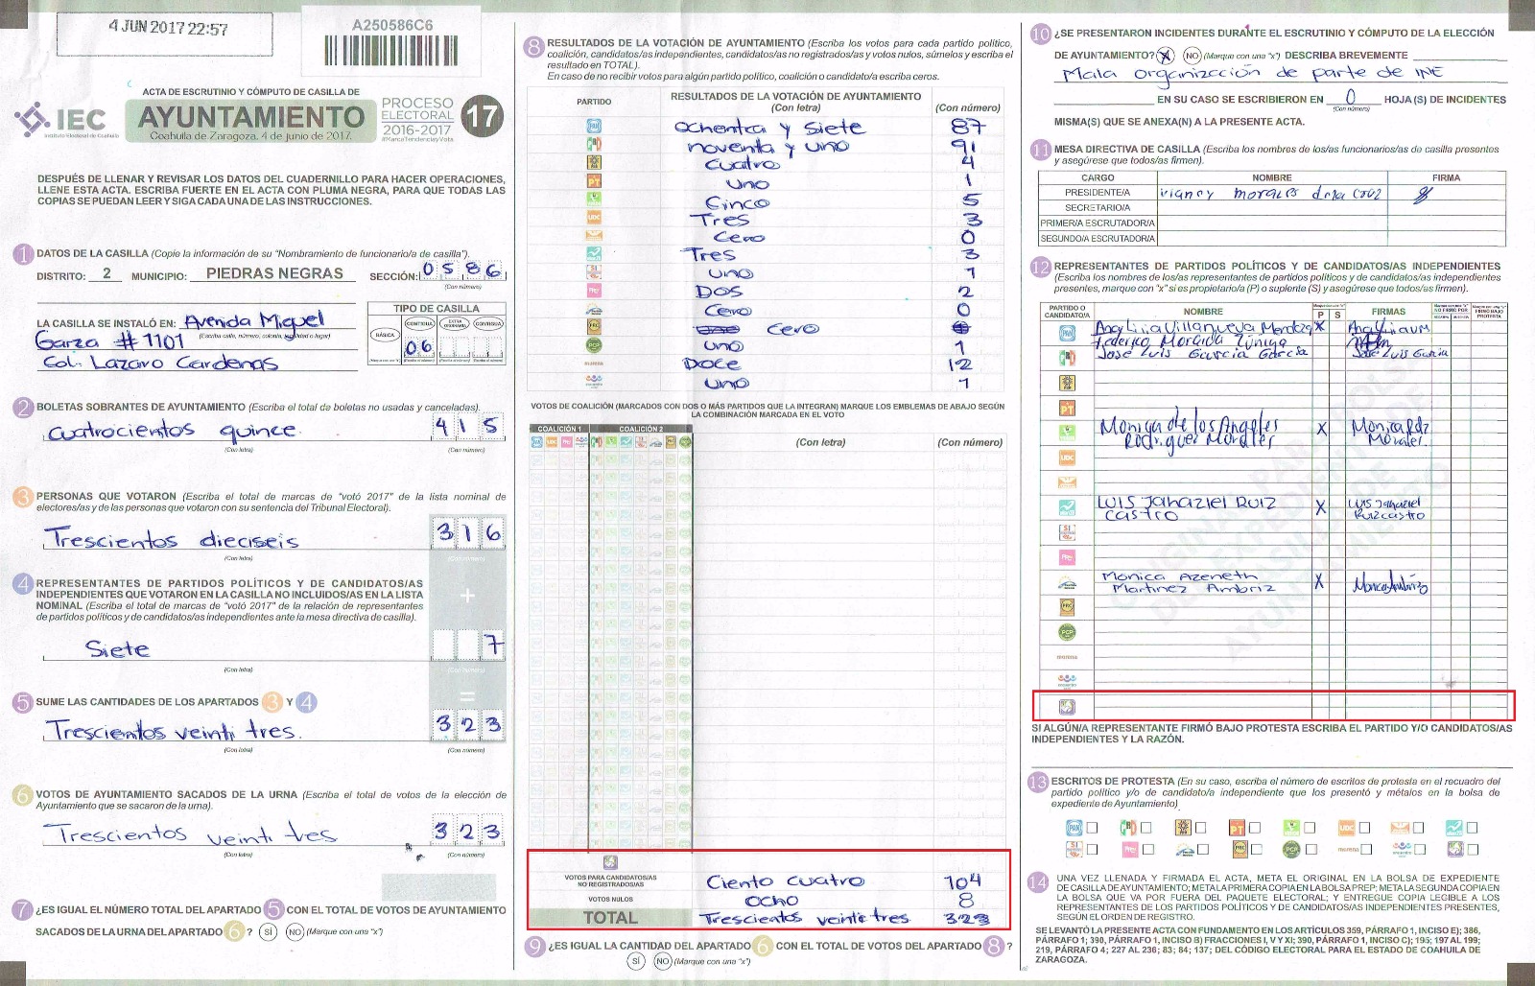Select the COALICIÓN 1 column header
Image resolution: width=1535 pixels, height=986 pixels.
(559, 429)
